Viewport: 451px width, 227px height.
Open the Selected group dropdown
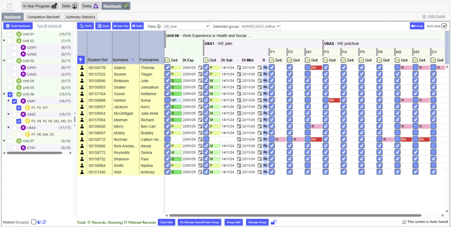coord(260,26)
